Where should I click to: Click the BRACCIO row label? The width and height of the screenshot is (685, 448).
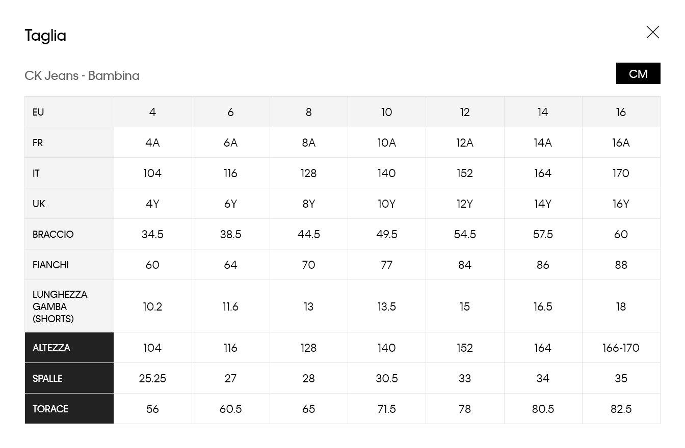[53, 234]
